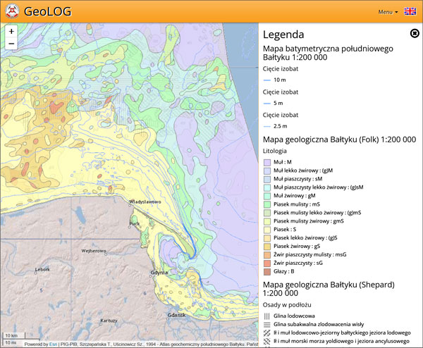Click the Piasek żwirowy : gS swatch
The height and width of the screenshot is (348, 423).
(266, 246)
